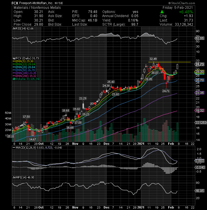
Task: Click the 16.68 price annotation near Oct 26
Action: tap(70, 128)
